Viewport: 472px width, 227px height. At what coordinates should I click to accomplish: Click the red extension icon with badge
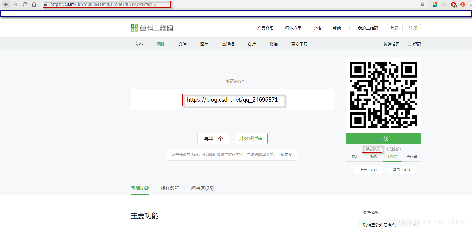click(x=454, y=5)
